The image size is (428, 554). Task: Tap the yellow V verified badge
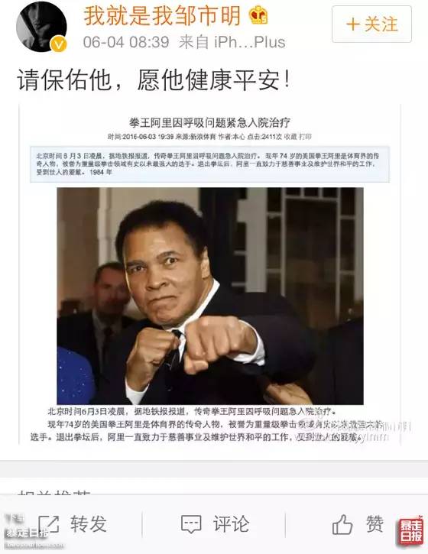click(x=58, y=44)
